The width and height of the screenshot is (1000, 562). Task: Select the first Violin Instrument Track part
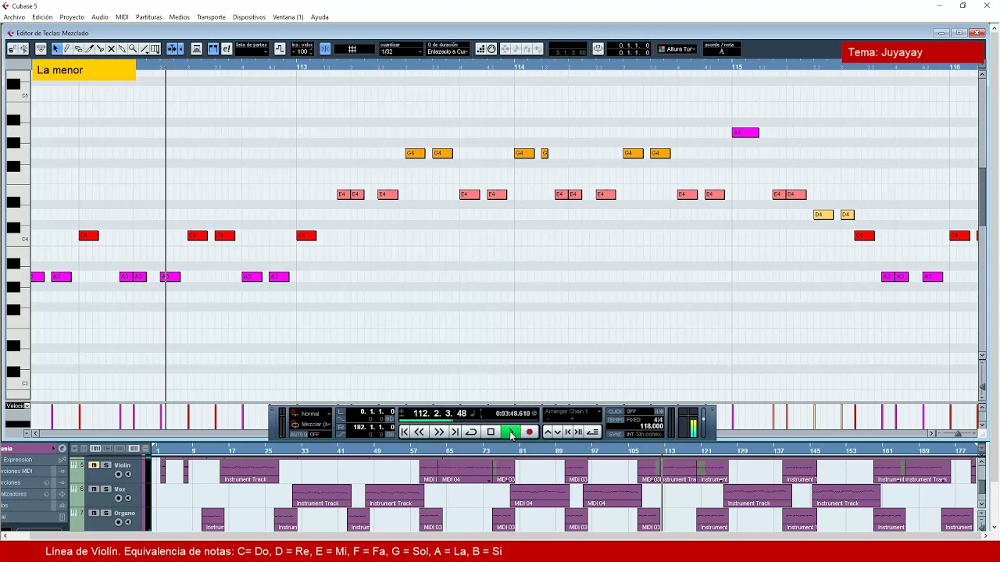point(249,471)
